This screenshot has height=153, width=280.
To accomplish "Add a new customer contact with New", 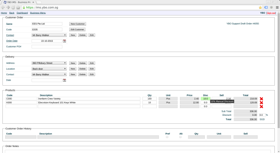I will (73, 35).
